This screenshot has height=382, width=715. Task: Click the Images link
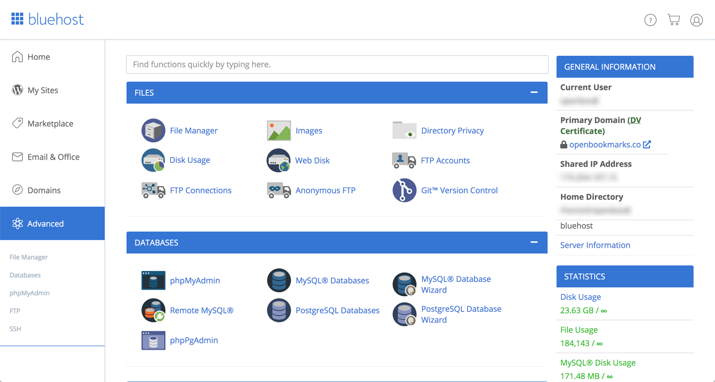pos(309,131)
